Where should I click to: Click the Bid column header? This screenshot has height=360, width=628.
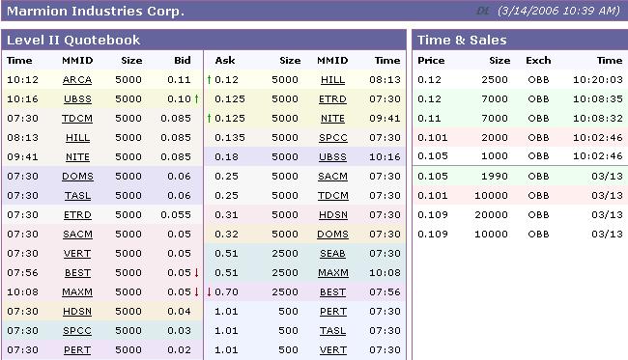(183, 61)
